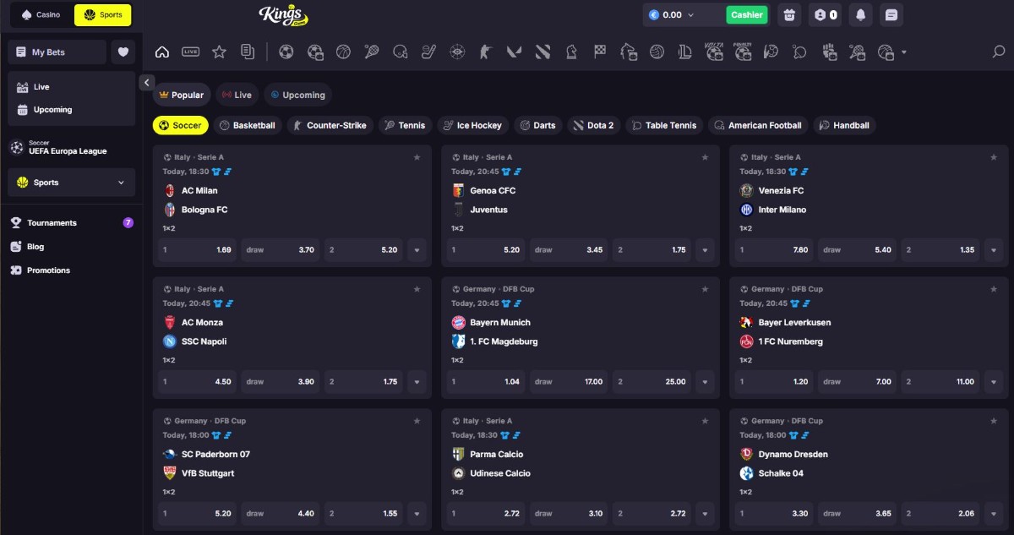Open the chat messages icon
Viewport: 1014px width, 535px height.
(x=890, y=14)
